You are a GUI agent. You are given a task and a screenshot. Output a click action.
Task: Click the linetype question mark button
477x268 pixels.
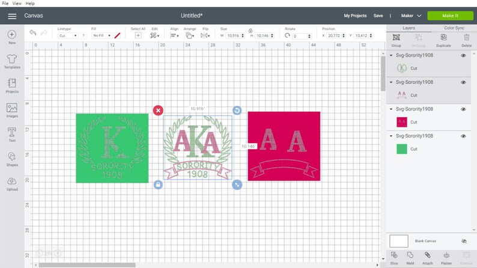coord(84,35)
